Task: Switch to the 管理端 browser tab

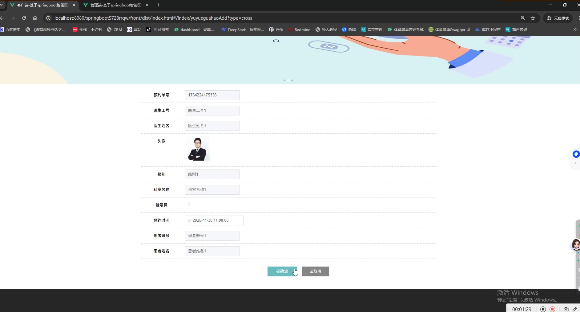Action: pyautogui.click(x=116, y=5)
